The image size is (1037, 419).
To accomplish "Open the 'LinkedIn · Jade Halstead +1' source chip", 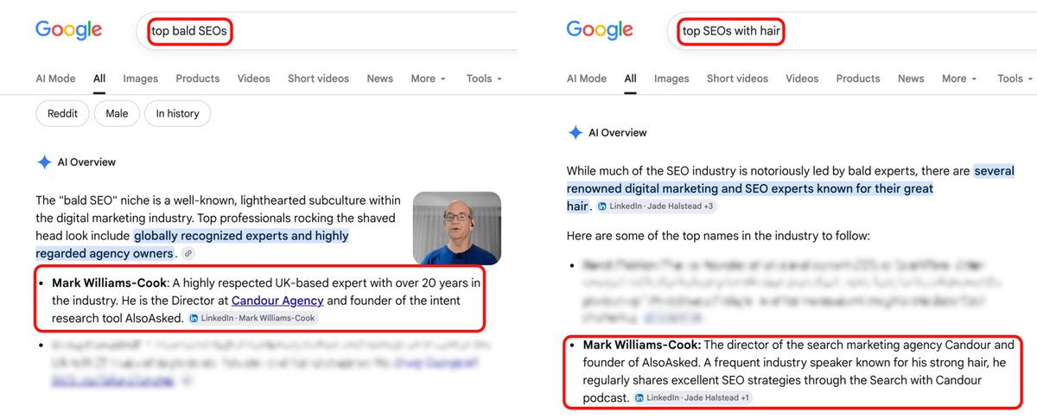I will point(692,398).
